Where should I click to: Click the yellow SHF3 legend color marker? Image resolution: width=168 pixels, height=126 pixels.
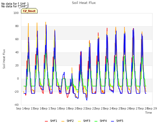point(79,121)
